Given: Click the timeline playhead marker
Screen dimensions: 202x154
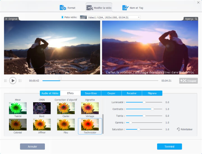Looking at the screenshot, I should click(60, 78).
